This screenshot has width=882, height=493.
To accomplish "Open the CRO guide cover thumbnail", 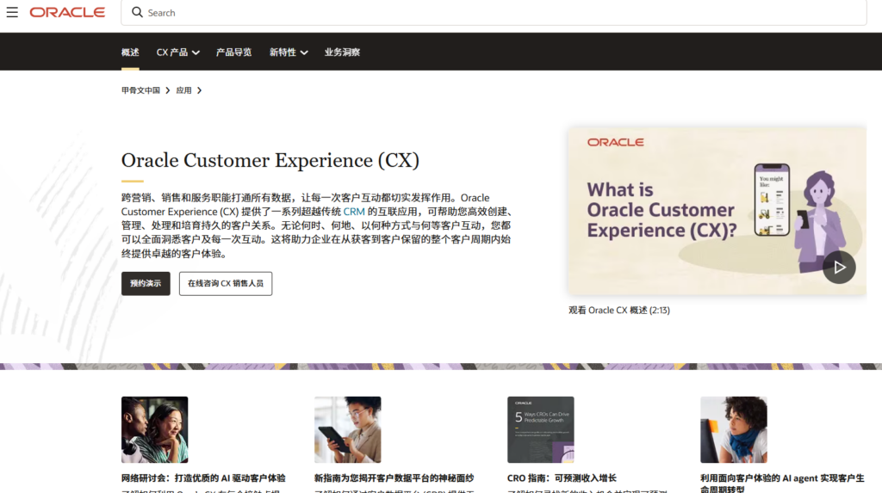I will (541, 430).
